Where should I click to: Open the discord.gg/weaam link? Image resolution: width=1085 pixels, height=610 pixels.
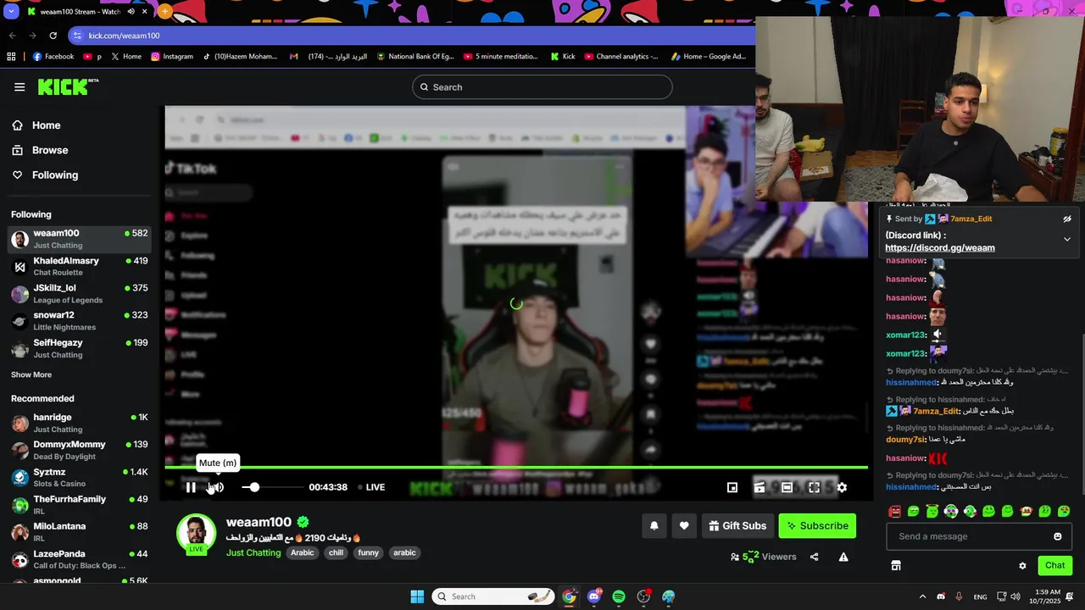pyautogui.click(x=940, y=248)
